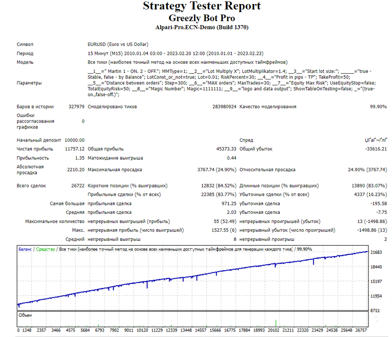Click maximal consecutive profit '1527.55 (6)'

[x=224, y=230]
